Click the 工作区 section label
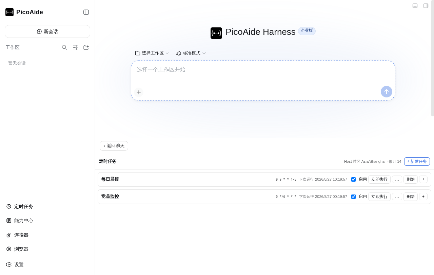434x275 pixels. (13, 48)
